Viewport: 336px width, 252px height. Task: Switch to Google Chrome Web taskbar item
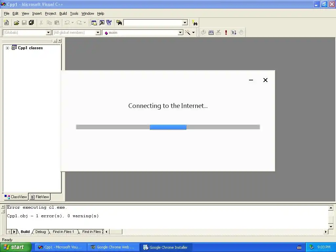113,247
